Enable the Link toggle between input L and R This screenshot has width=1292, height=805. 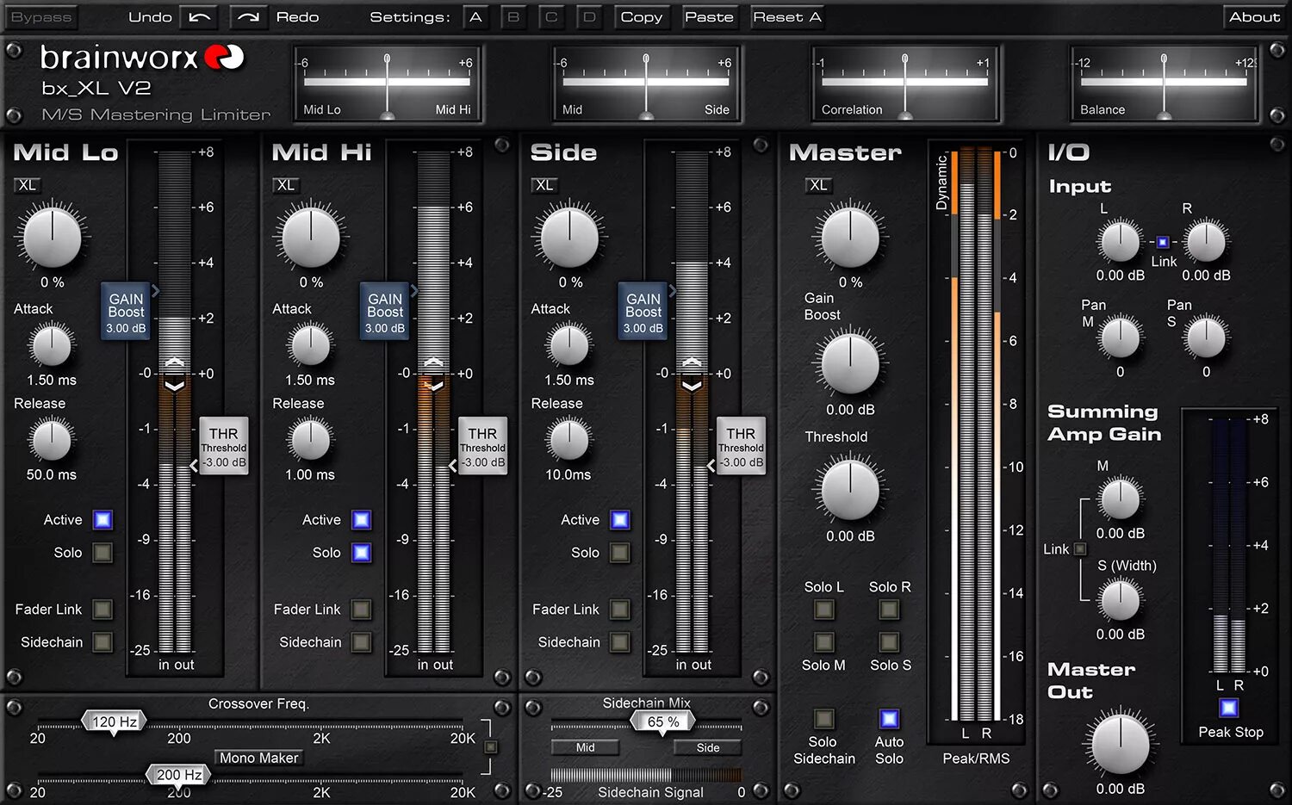pyautogui.click(x=1163, y=242)
